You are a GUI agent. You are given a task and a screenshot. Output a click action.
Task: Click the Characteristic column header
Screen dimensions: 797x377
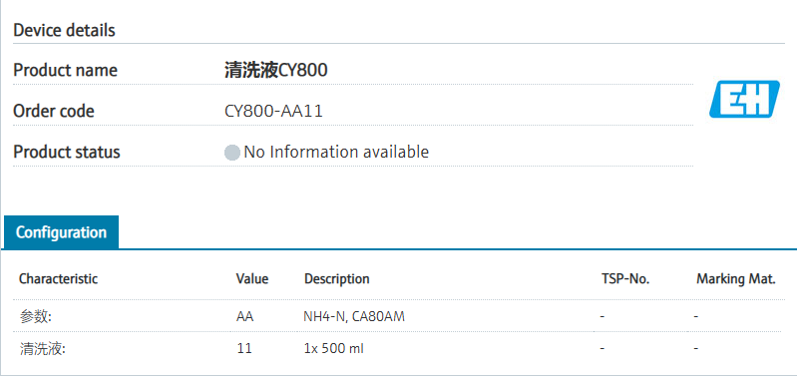58,278
